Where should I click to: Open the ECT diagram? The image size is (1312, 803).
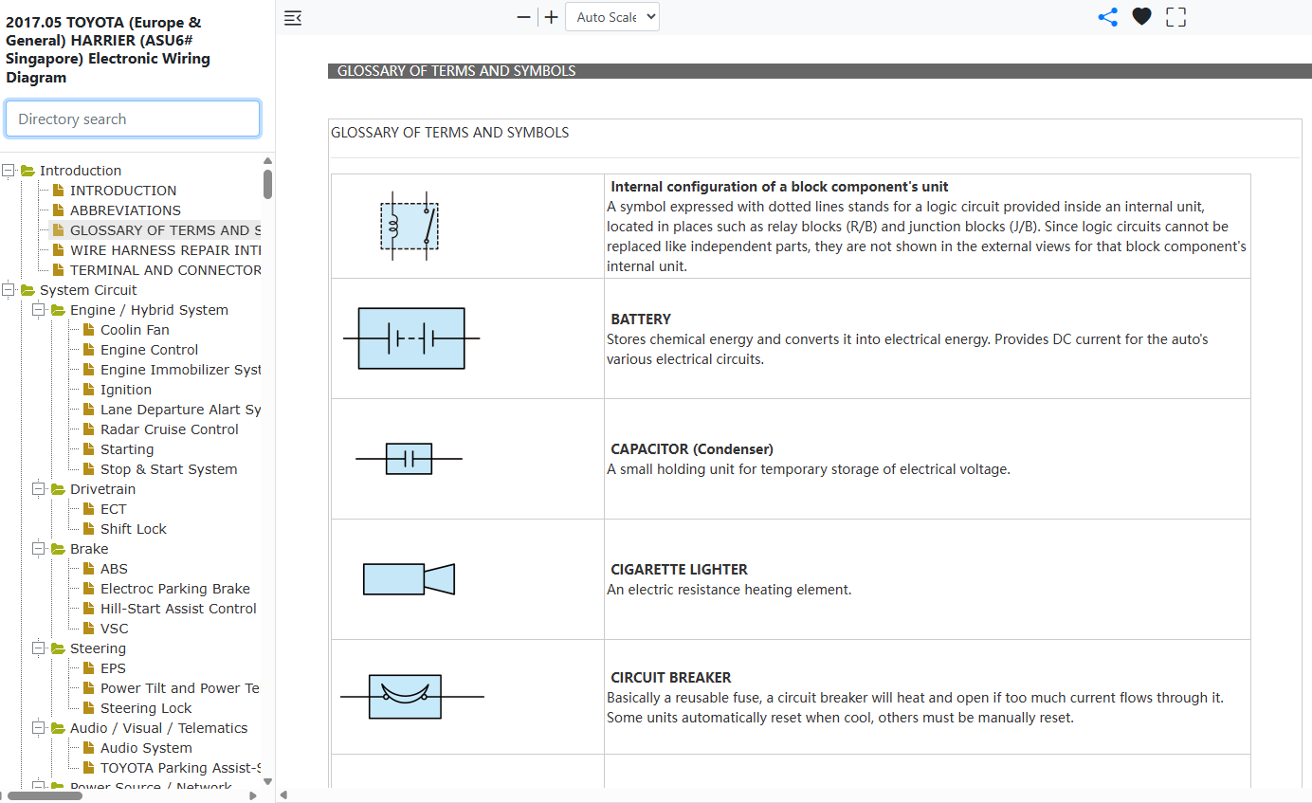coord(113,509)
